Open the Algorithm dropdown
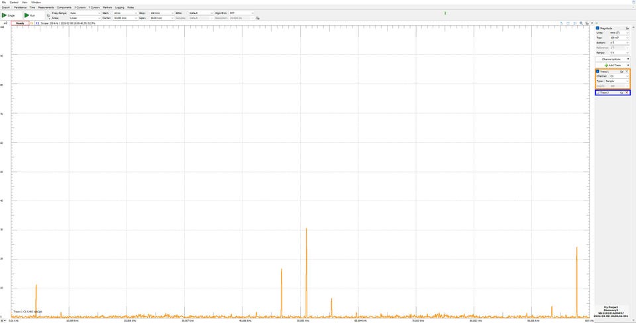This screenshot has width=636, height=323. click(242, 13)
